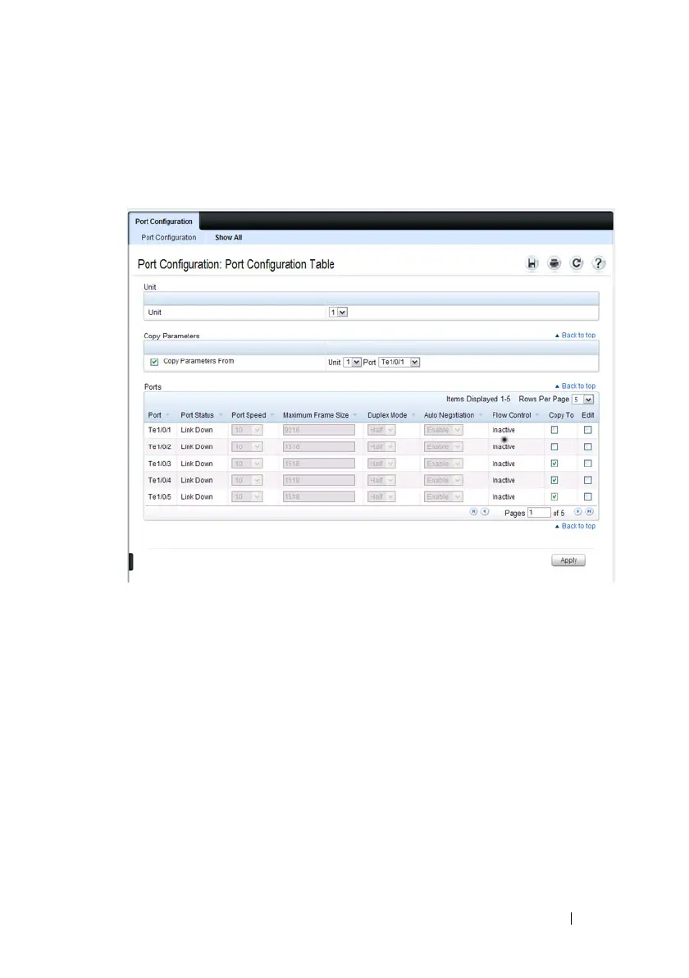
Task: Check Copy To for port Te1/0/2
Action: click(554, 446)
